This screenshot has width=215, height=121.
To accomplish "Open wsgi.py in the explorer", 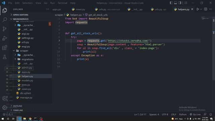I will click(x=26, y=46).
